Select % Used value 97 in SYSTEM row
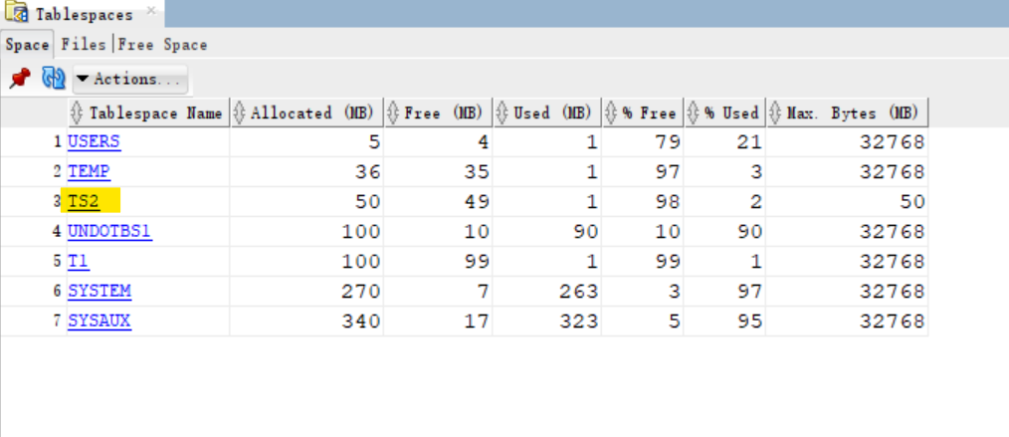1009x437 pixels. point(749,291)
